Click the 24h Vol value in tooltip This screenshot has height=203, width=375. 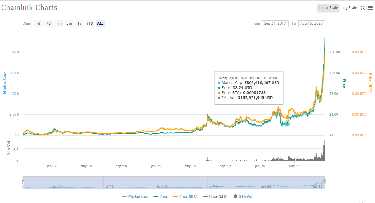pyautogui.click(x=255, y=98)
